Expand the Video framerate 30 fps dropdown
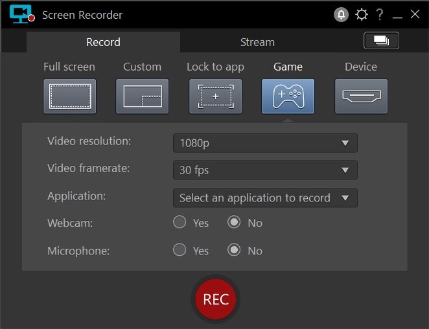 pos(265,170)
